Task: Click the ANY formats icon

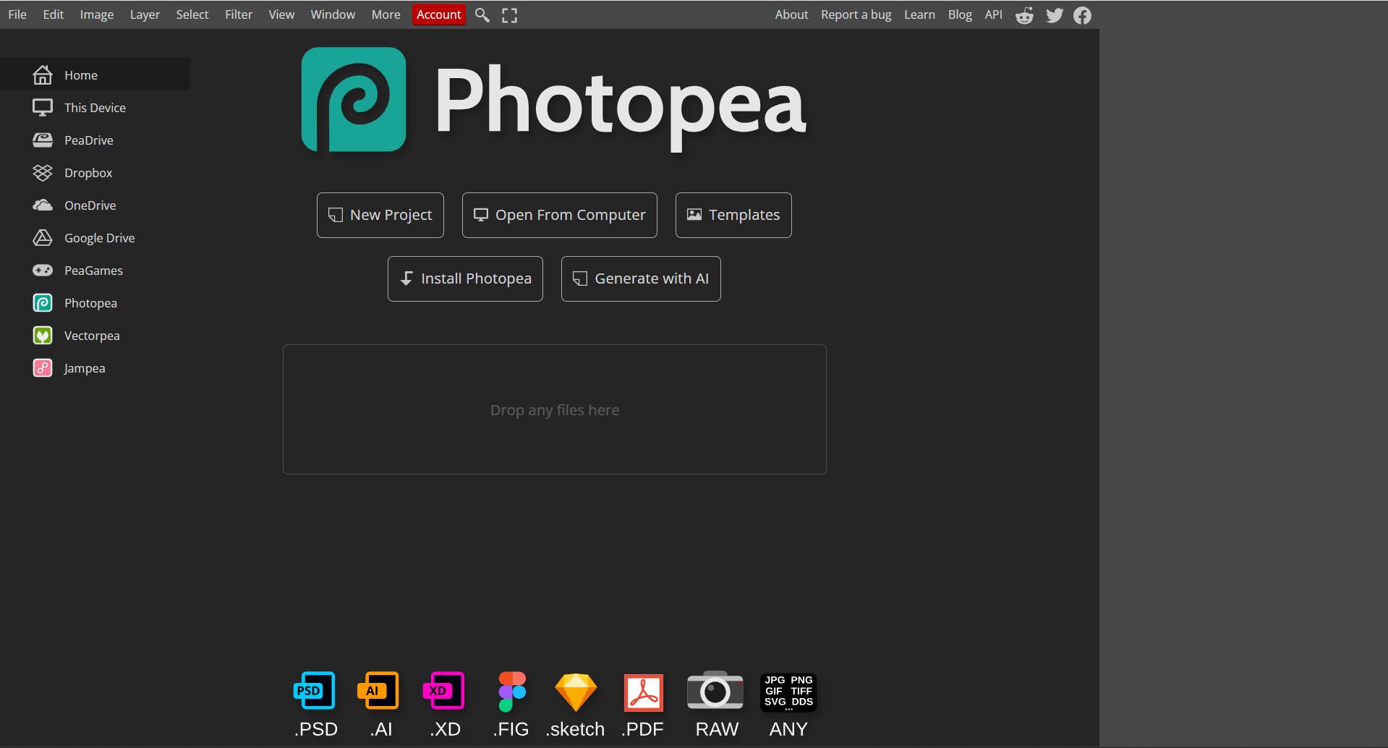Action: pyautogui.click(x=788, y=690)
